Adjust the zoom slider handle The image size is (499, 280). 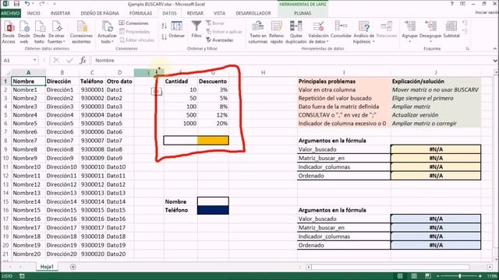pos(460,276)
